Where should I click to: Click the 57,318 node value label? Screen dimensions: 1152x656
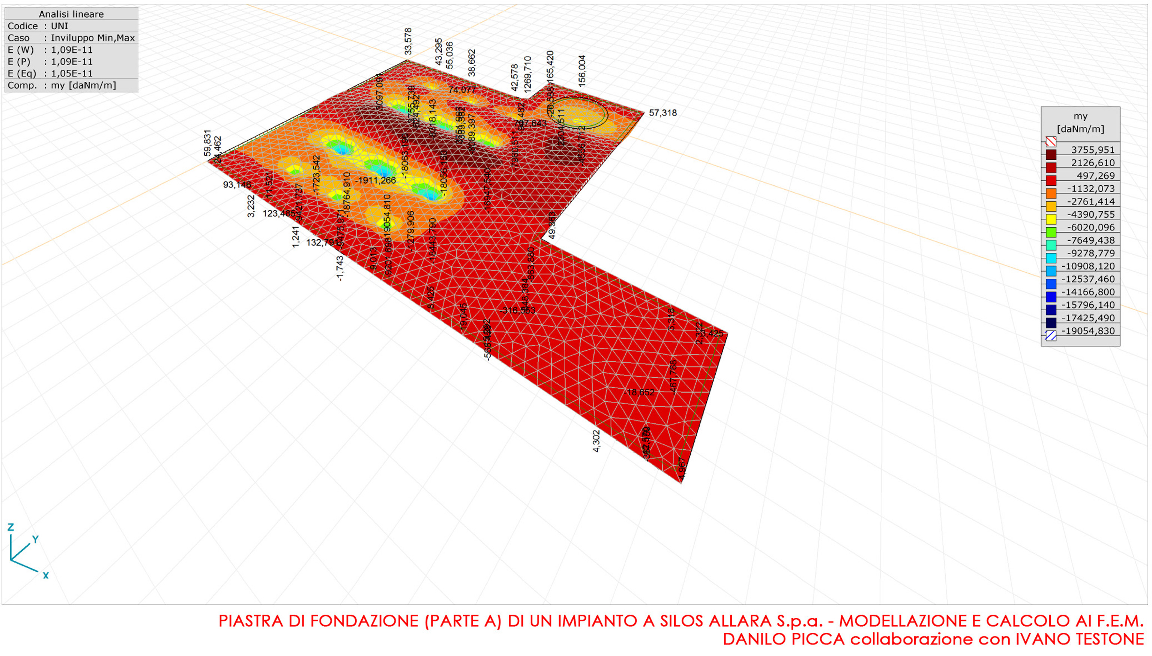(x=663, y=113)
